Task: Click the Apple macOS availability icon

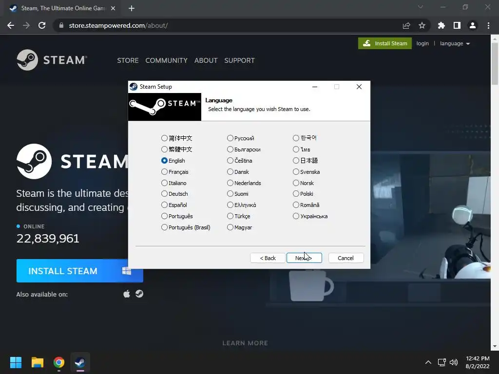Action: pos(127,294)
